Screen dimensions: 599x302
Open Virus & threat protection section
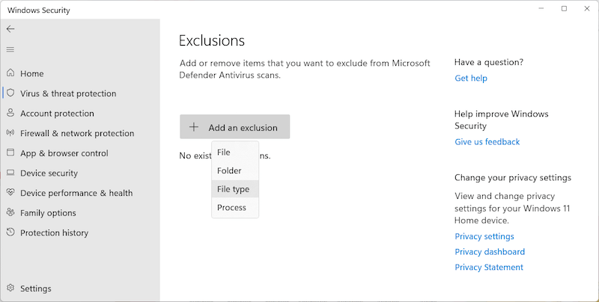click(68, 93)
